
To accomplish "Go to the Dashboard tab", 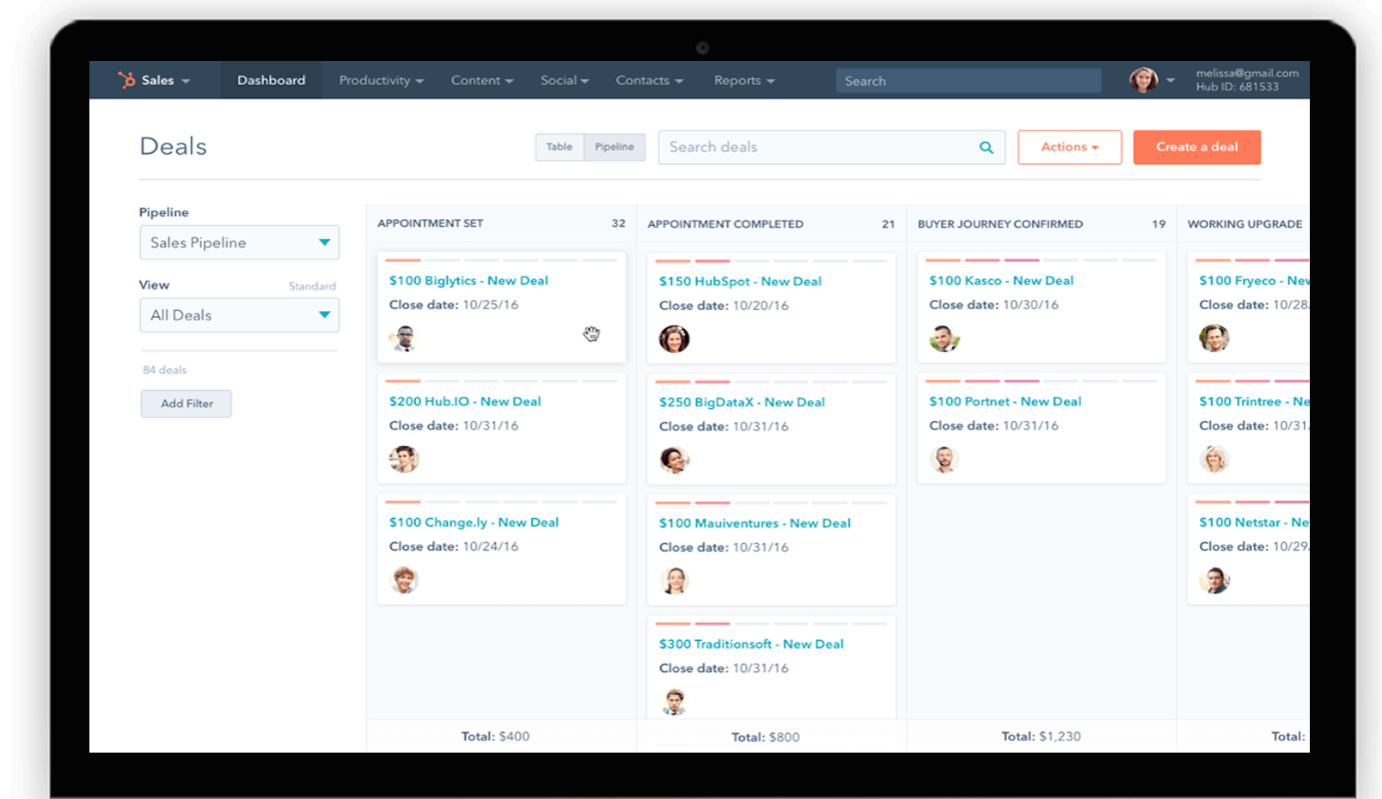I will tap(271, 80).
